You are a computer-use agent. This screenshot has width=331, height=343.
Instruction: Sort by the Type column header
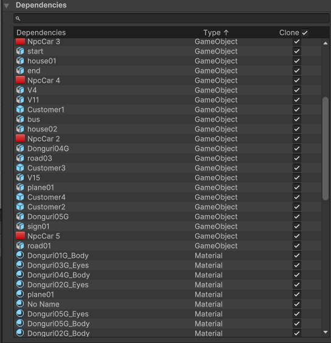[x=216, y=33]
